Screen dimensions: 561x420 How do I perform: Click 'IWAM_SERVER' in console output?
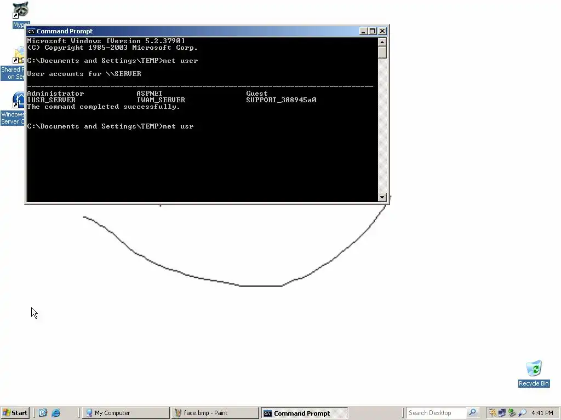(x=161, y=100)
